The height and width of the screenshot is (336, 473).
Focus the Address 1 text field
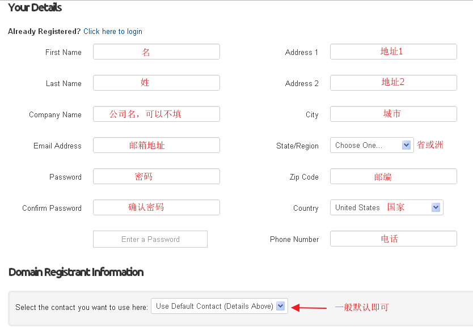[x=393, y=52]
